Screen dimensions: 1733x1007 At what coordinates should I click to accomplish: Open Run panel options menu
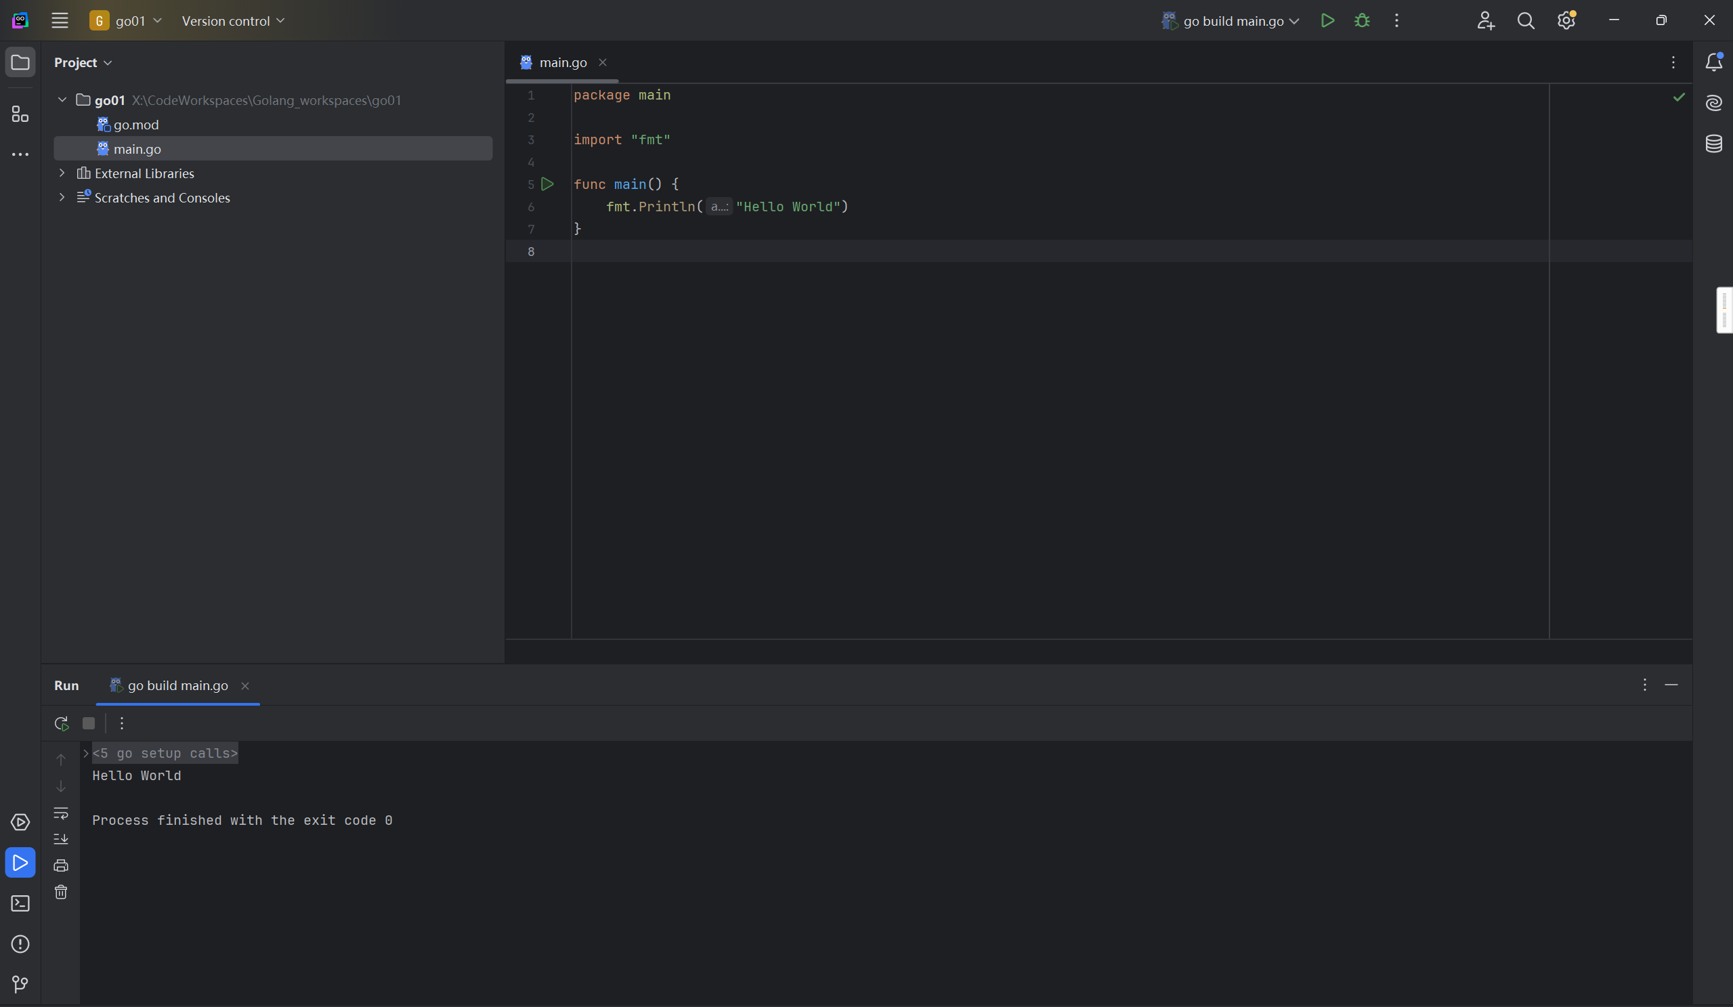pos(1645,685)
